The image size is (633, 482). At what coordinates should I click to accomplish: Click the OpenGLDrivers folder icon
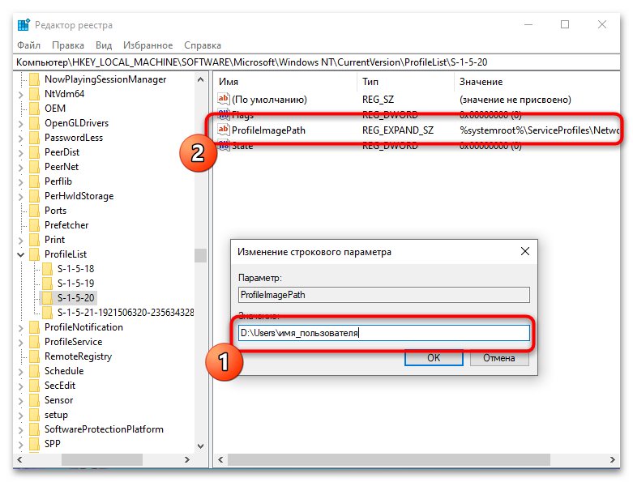pyautogui.click(x=35, y=122)
